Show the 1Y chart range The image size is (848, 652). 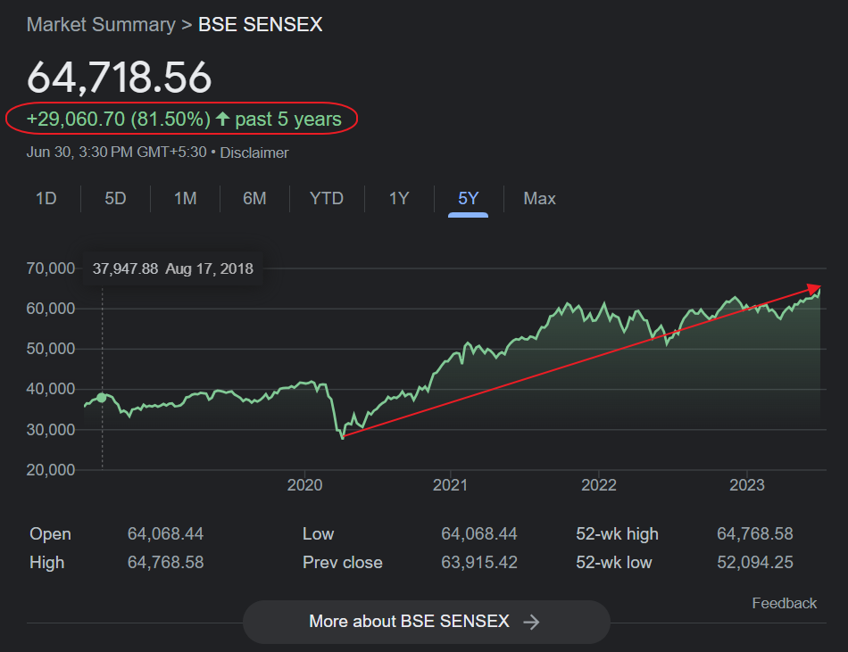coord(399,198)
